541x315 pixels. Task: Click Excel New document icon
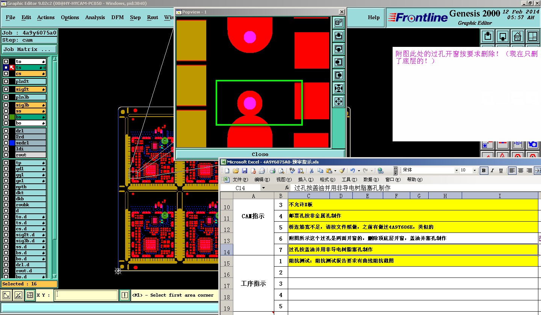227,171
